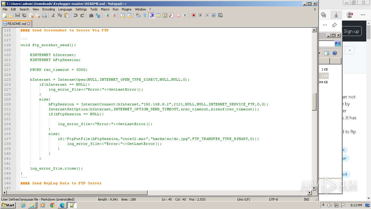
Task: Launch Internet Explorer from the taskbar
Action: pyautogui.click(x=23, y=205)
